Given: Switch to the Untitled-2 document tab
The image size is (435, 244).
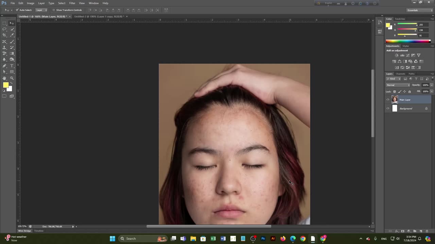Looking at the screenshot, I should coord(99,16).
